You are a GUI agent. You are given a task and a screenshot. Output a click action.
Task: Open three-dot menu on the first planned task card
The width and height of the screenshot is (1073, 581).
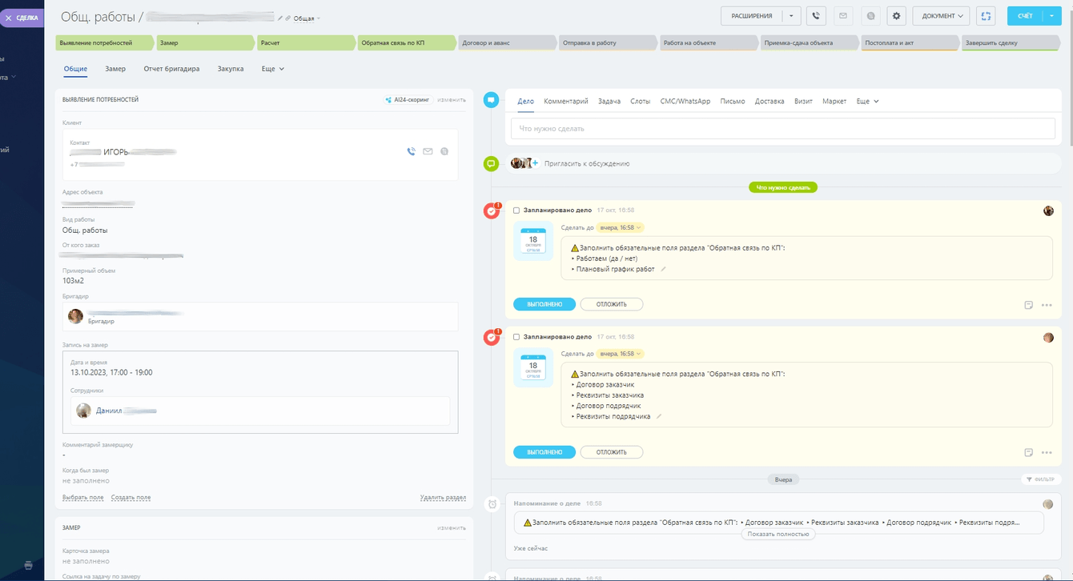click(x=1047, y=305)
